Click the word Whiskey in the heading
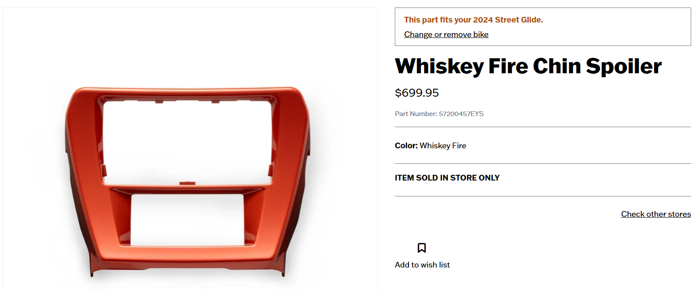 coord(439,66)
